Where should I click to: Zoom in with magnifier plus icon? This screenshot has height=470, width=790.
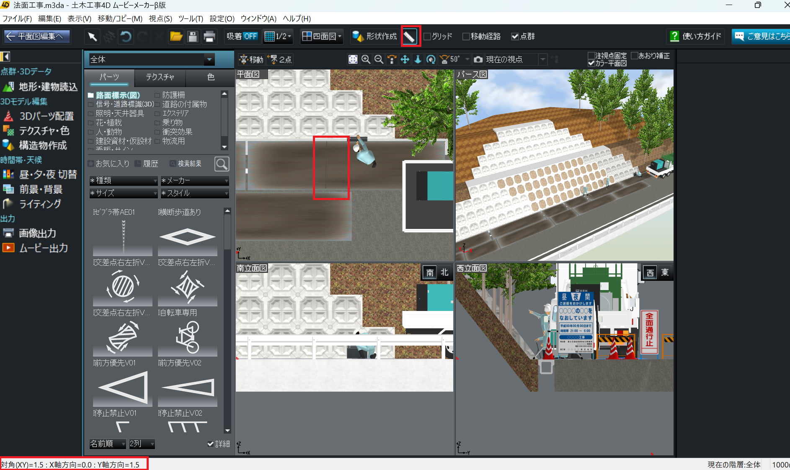pyautogui.click(x=366, y=59)
